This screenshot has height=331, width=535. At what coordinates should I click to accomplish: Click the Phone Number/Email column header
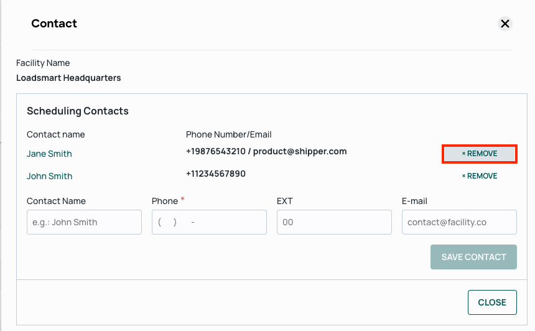228,134
